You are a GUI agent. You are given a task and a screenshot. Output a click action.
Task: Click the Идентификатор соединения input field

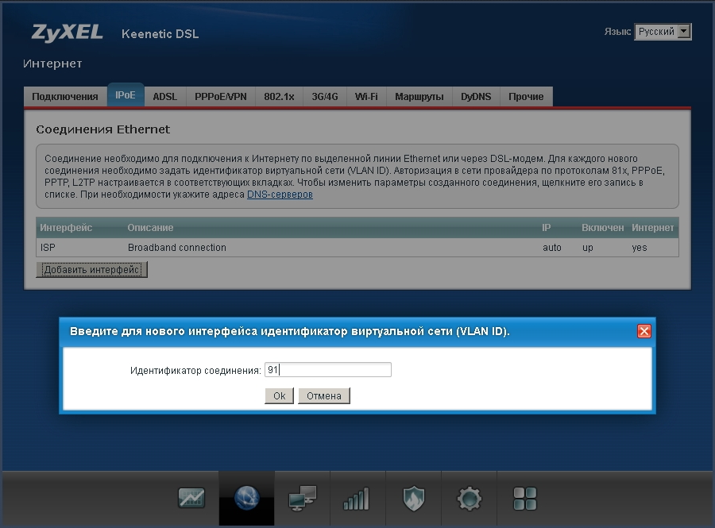pyautogui.click(x=327, y=370)
